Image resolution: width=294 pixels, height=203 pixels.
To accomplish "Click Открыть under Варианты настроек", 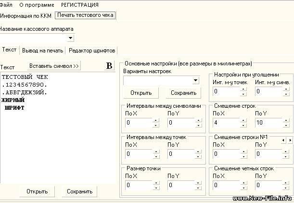I will (x=141, y=93).
